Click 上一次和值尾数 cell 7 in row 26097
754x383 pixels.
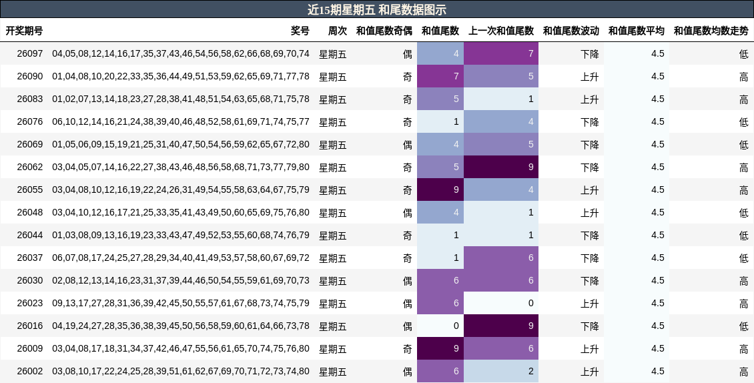point(501,53)
